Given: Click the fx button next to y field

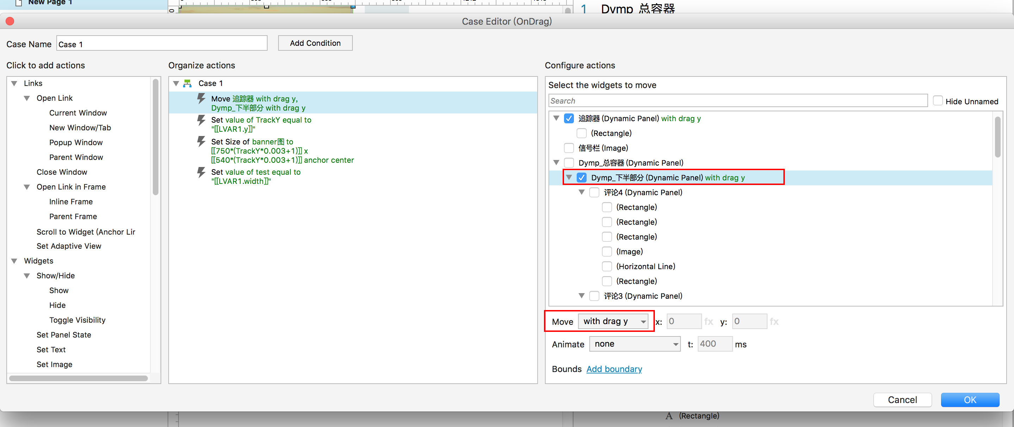Looking at the screenshot, I should pyautogui.click(x=774, y=322).
